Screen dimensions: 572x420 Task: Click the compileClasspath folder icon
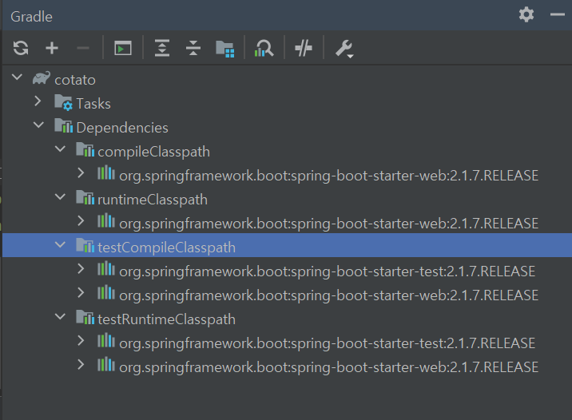click(x=85, y=150)
